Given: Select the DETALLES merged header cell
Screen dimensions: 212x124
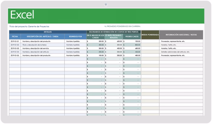Looking at the screenshot, I should 48,32.
